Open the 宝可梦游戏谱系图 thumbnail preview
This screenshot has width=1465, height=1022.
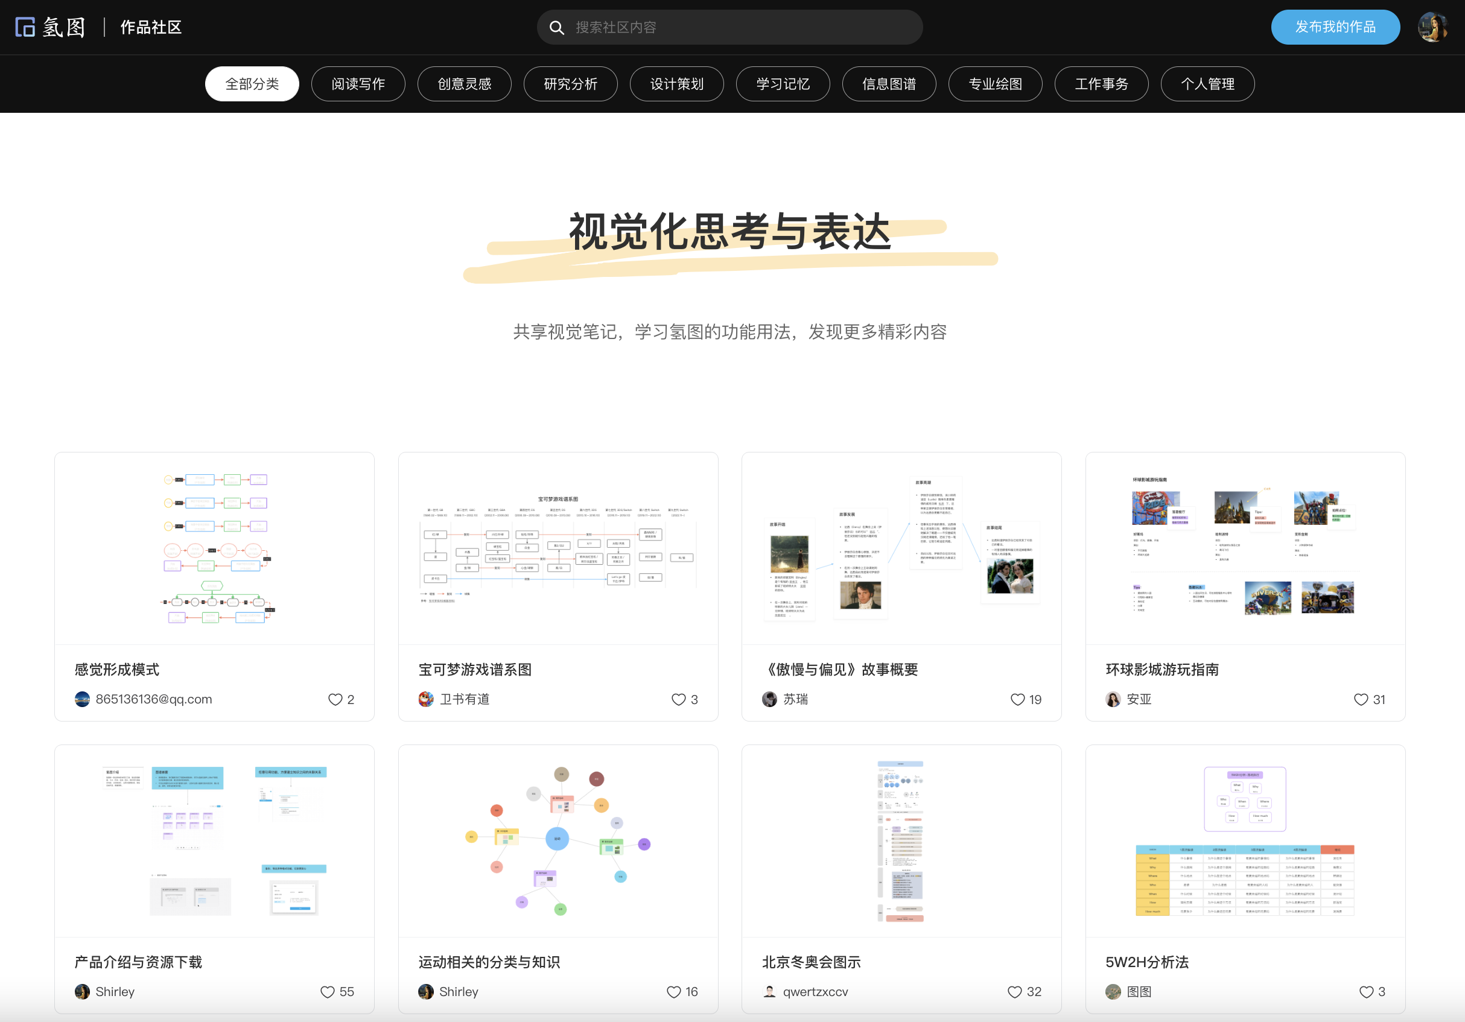(x=558, y=548)
